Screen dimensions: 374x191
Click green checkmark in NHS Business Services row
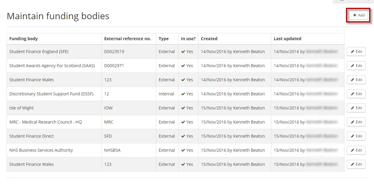point(183,150)
